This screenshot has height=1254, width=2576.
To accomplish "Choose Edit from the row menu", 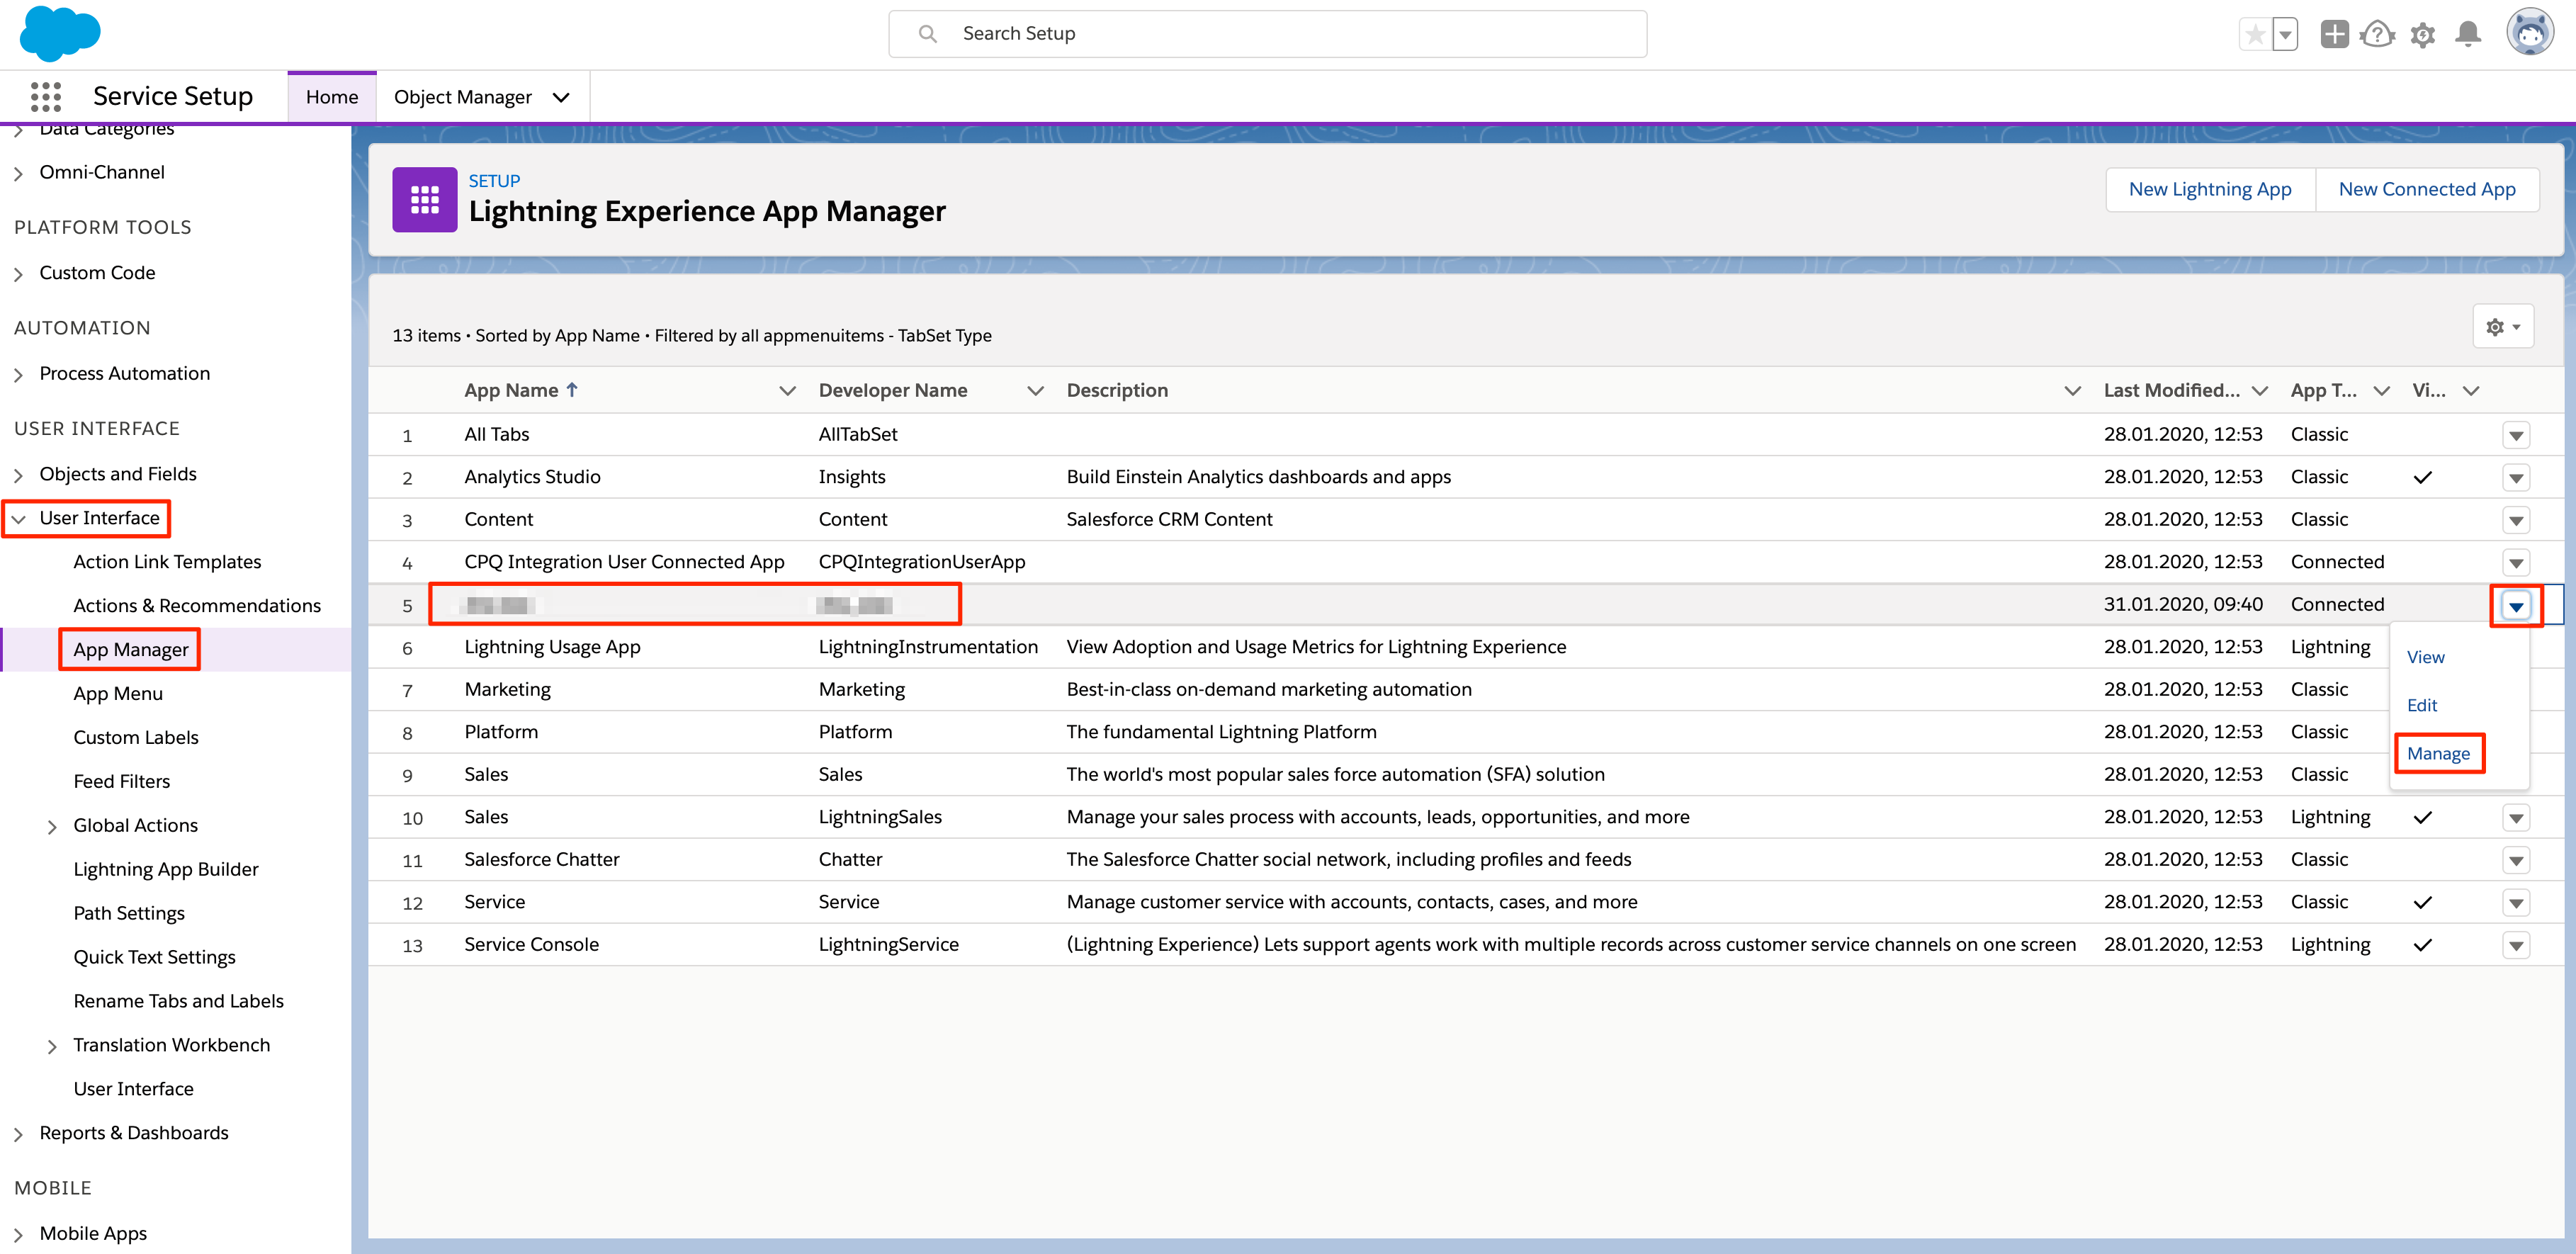I will [x=2421, y=705].
